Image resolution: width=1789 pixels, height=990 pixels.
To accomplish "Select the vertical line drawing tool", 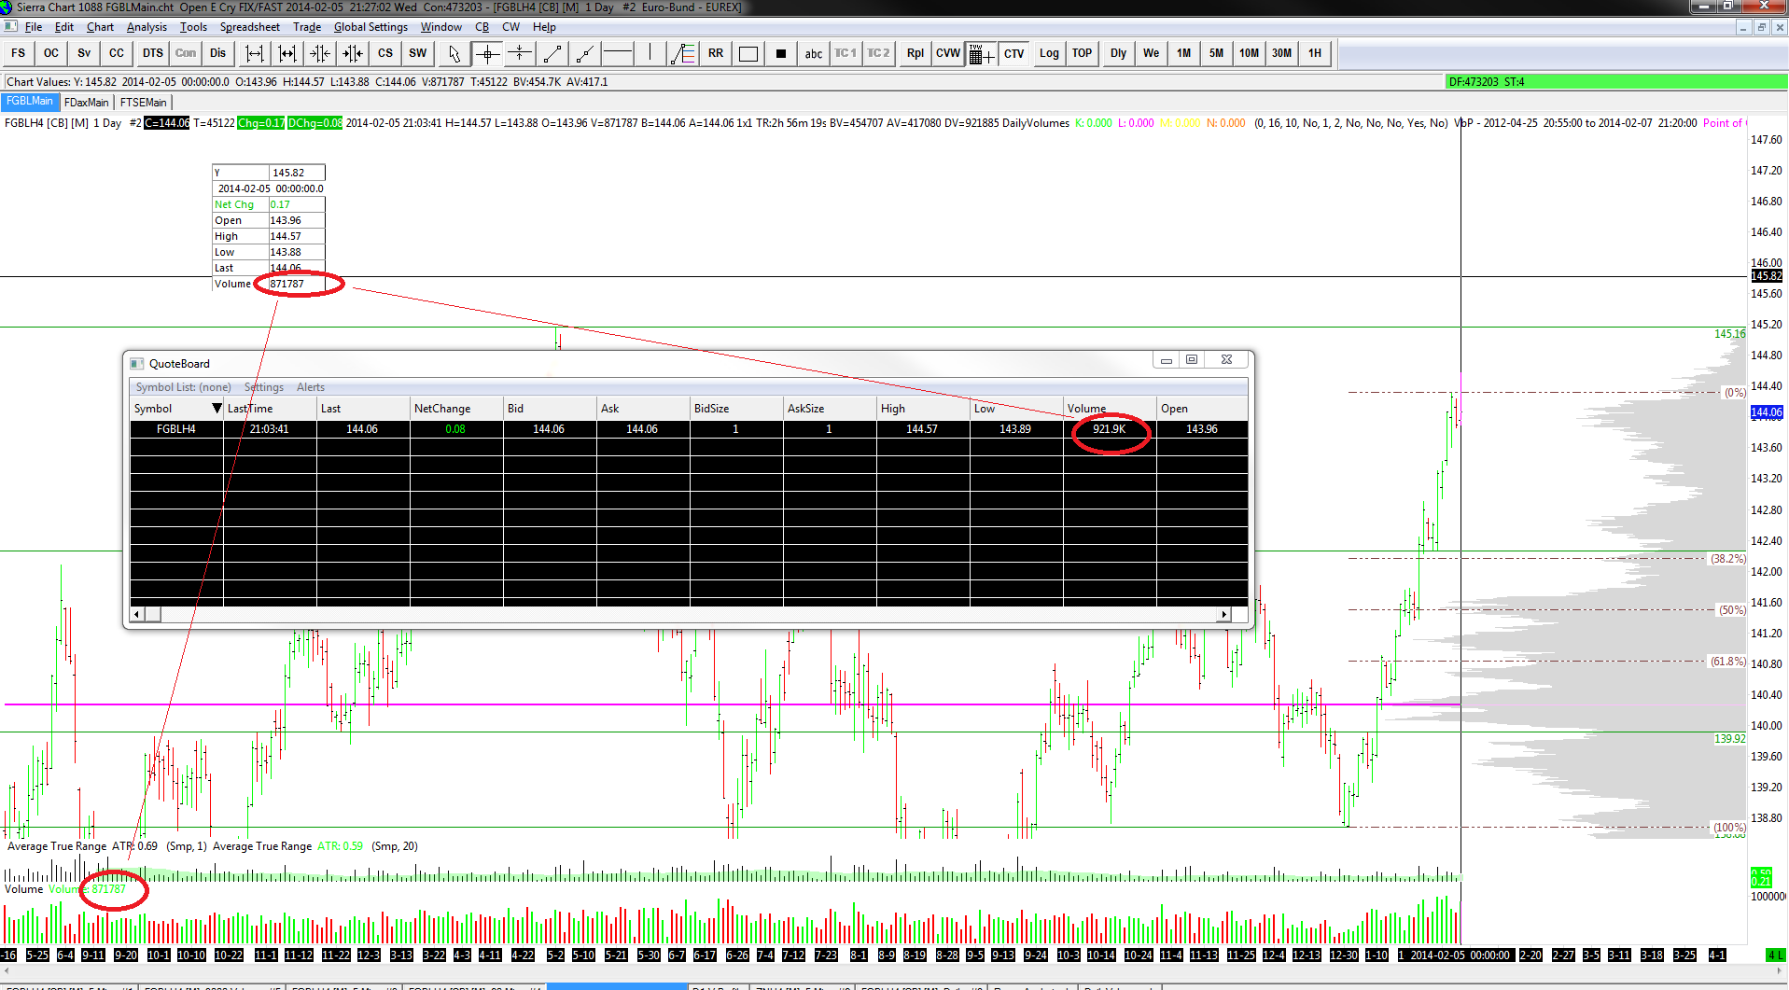I will (650, 53).
